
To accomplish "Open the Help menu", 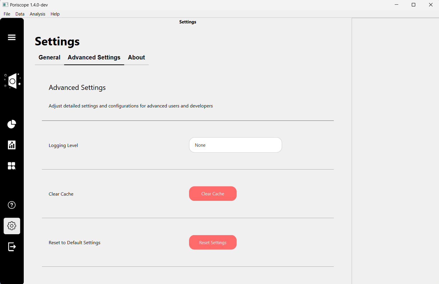I will pyautogui.click(x=55, y=14).
